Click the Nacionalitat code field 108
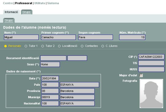166x112 pixels. coord(50,103)
